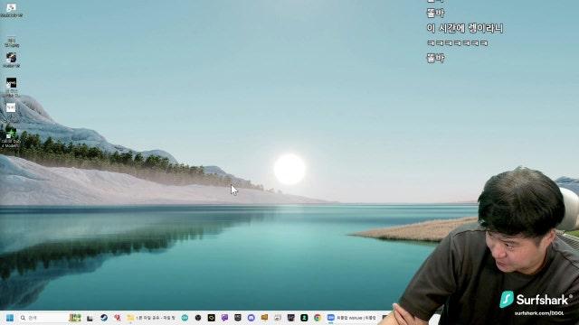
Task: Open the Call of Duty desktop shortcut
Action: (11, 137)
